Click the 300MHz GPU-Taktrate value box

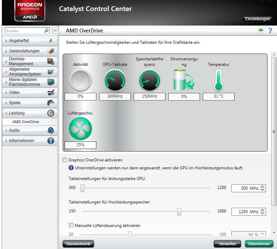(115, 97)
